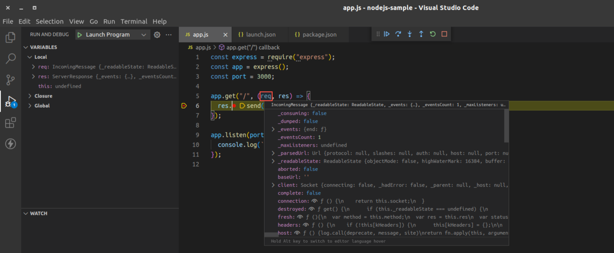Click the Restart debug icon

433,34
